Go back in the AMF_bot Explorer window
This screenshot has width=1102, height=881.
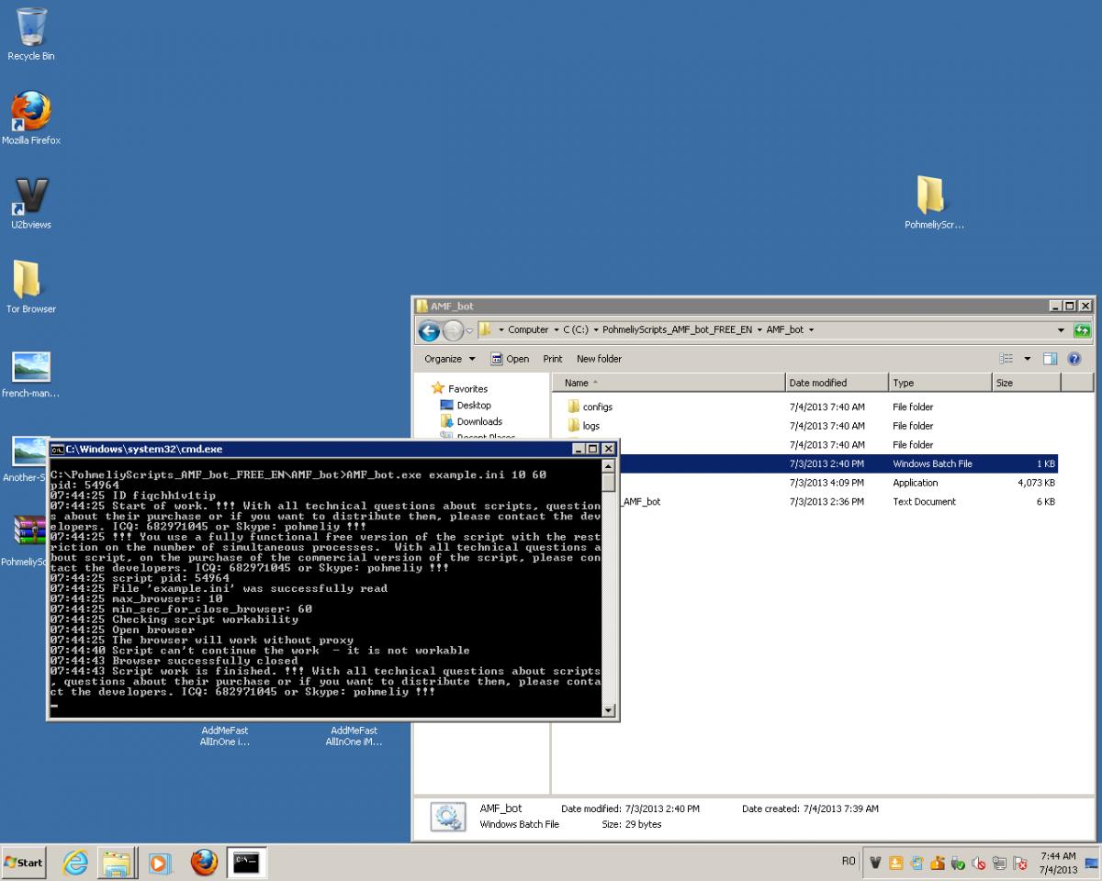tap(429, 330)
